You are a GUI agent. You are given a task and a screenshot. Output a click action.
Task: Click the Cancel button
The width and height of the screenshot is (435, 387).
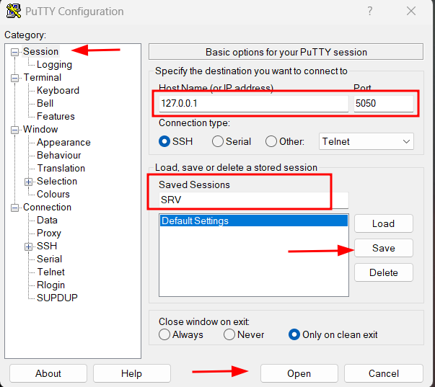point(384,373)
